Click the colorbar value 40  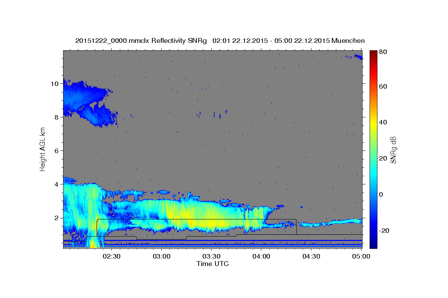click(382, 122)
